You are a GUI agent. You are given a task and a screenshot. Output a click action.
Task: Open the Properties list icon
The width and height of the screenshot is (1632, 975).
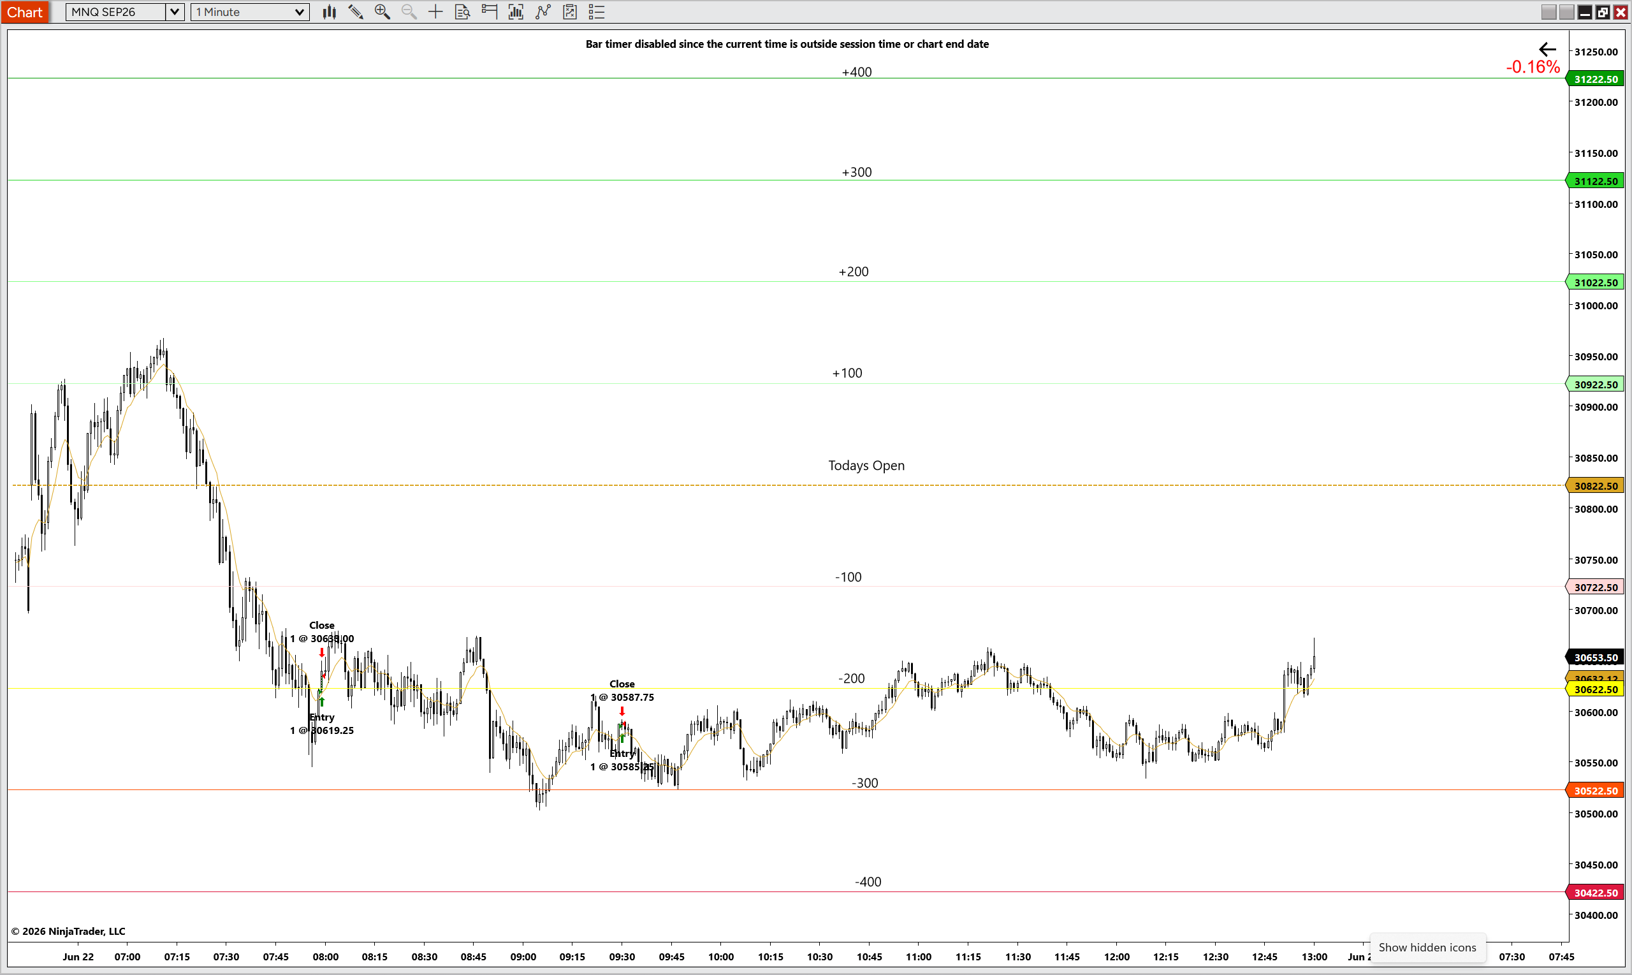(596, 12)
